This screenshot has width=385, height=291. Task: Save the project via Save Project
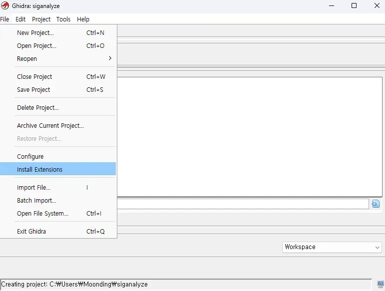coord(33,90)
